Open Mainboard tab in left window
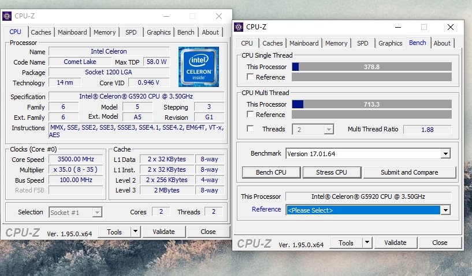The height and width of the screenshot is (276, 472). (72, 32)
